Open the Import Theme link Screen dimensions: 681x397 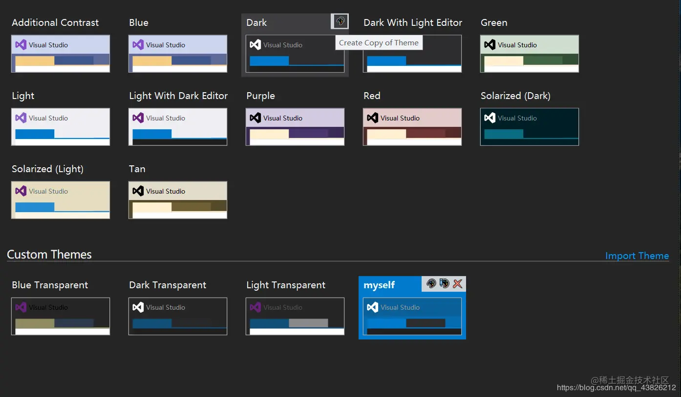637,256
